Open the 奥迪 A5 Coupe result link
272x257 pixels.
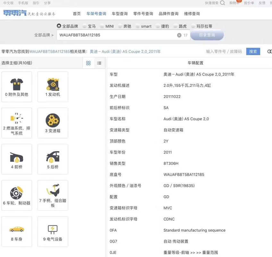(x=125, y=52)
